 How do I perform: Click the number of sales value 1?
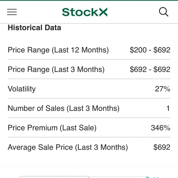[168, 108]
